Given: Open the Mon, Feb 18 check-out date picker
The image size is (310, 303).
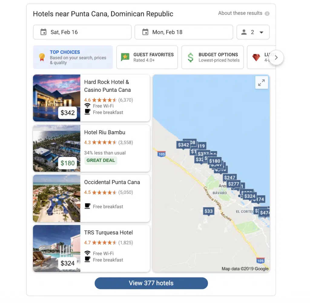Looking at the screenshot, I should (183, 32).
